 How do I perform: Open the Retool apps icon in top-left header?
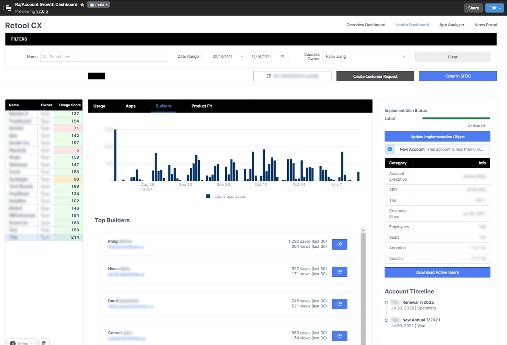coord(8,8)
